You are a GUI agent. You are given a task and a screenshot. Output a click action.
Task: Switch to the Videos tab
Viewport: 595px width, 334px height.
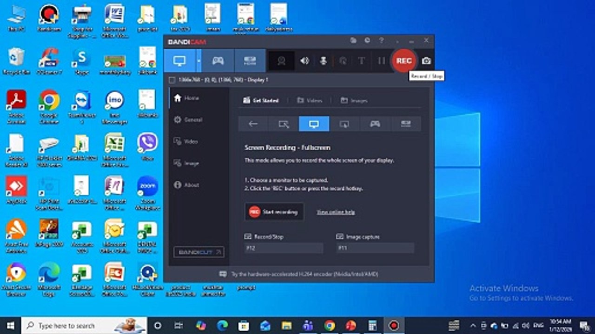pos(310,100)
